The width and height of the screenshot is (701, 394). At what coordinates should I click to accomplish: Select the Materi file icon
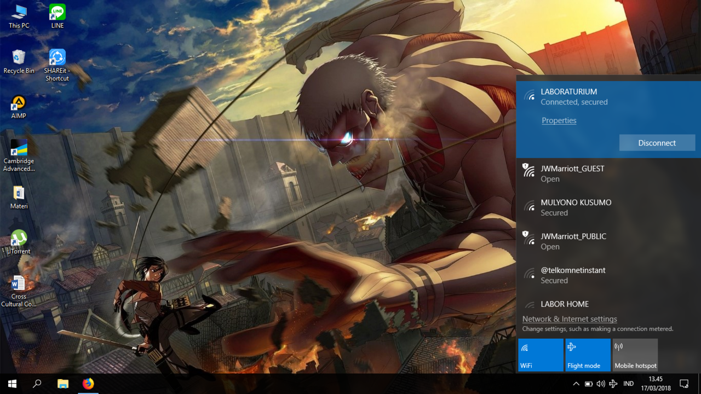pyautogui.click(x=19, y=198)
